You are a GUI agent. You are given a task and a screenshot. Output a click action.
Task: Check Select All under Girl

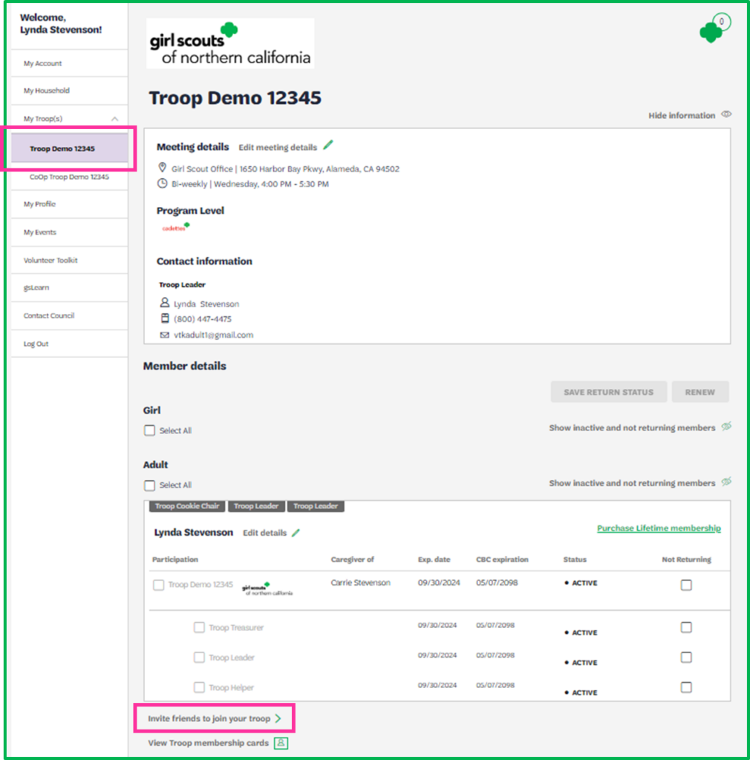pos(149,430)
